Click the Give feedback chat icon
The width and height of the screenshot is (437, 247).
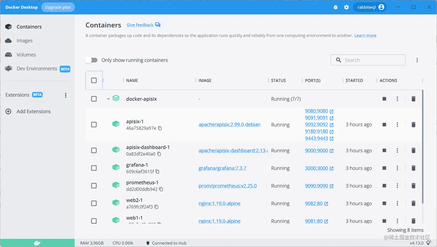point(158,25)
